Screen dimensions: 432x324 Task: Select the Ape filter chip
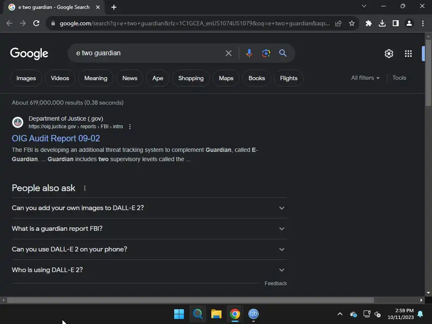click(158, 78)
